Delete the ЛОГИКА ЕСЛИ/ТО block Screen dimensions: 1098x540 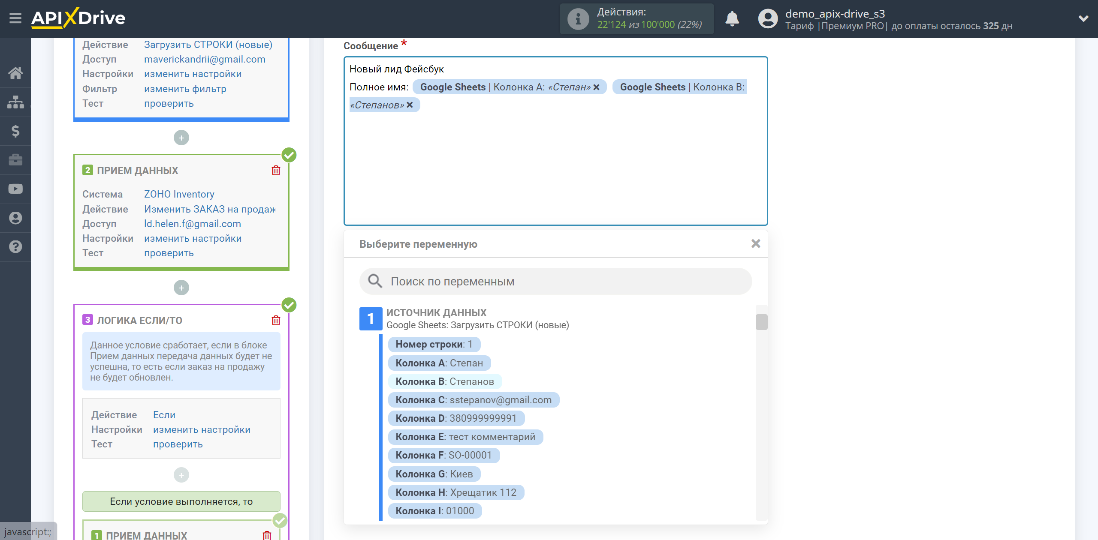tap(276, 321)
